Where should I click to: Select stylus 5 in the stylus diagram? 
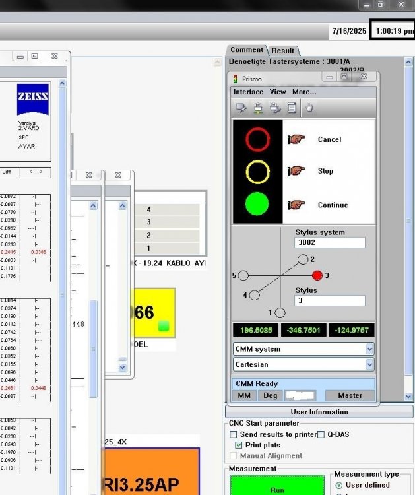[x=243, y=275]
